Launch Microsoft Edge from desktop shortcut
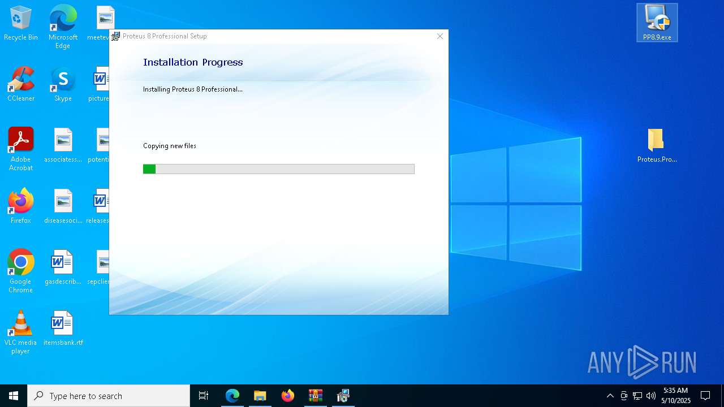 (x=63, y=27)
